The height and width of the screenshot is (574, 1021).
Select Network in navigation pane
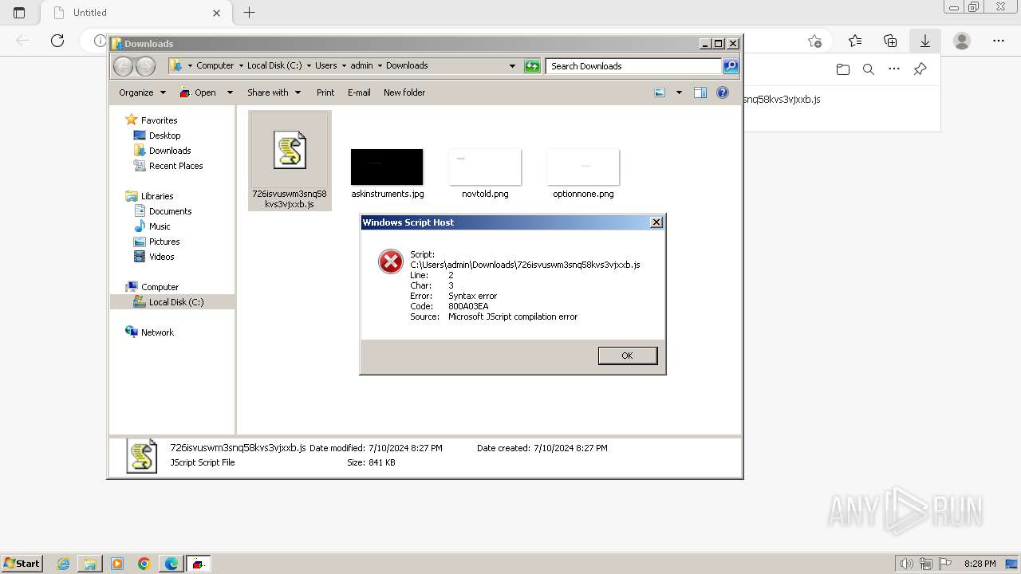(157, 332)
